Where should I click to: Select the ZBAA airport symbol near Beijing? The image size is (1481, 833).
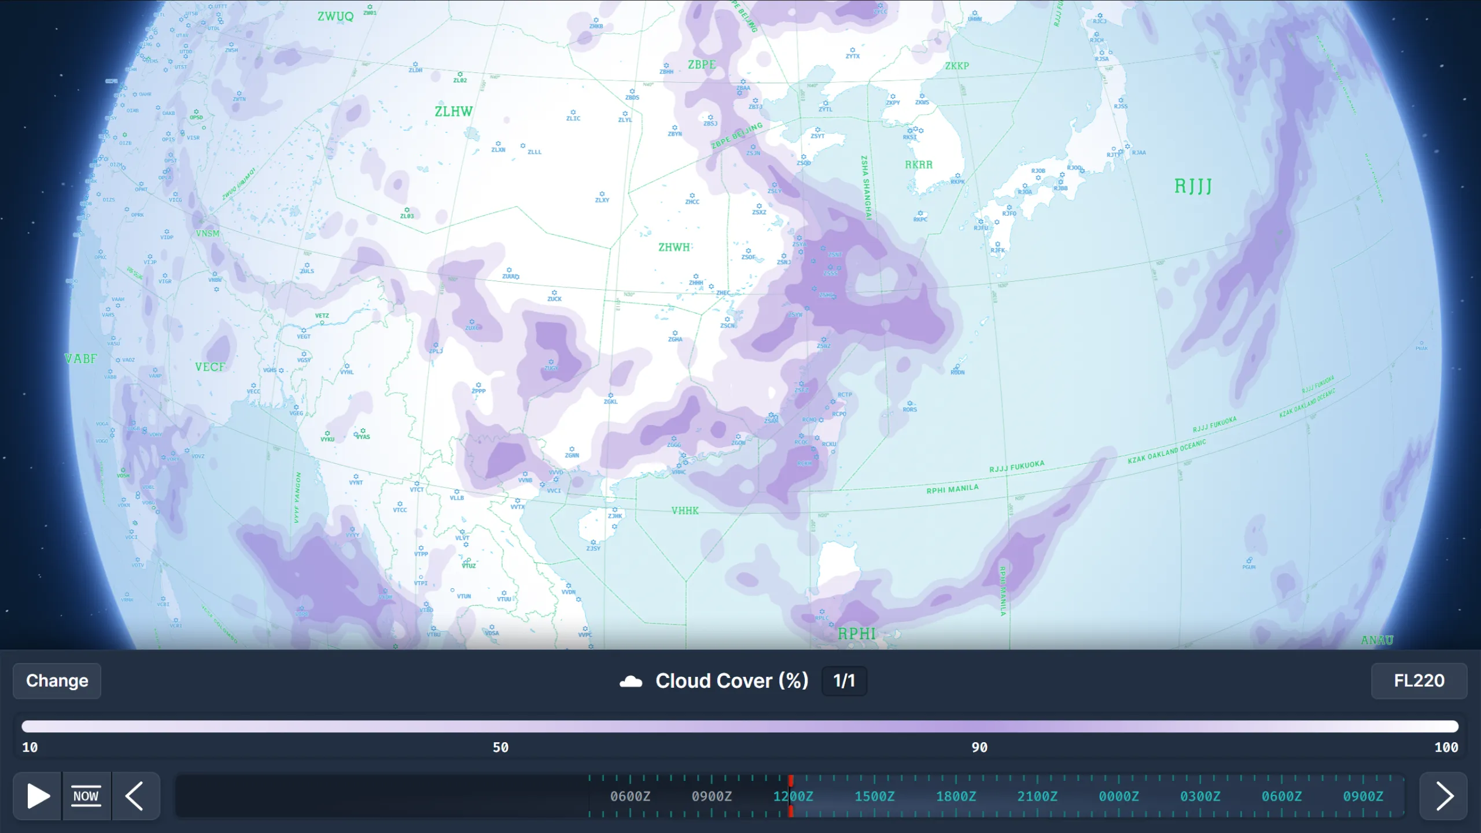pos(743,82)
